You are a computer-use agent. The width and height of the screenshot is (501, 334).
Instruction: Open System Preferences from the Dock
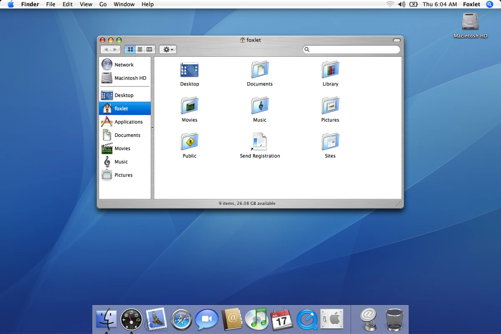pyautogui.click(x=332, y=319)
